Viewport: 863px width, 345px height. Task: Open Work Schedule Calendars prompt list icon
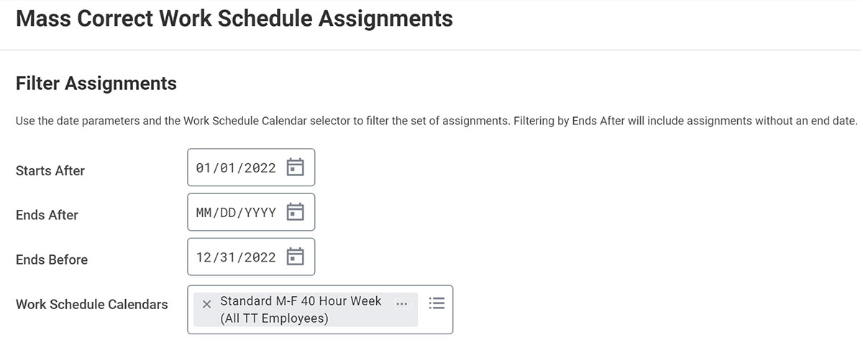pos(437,303)
